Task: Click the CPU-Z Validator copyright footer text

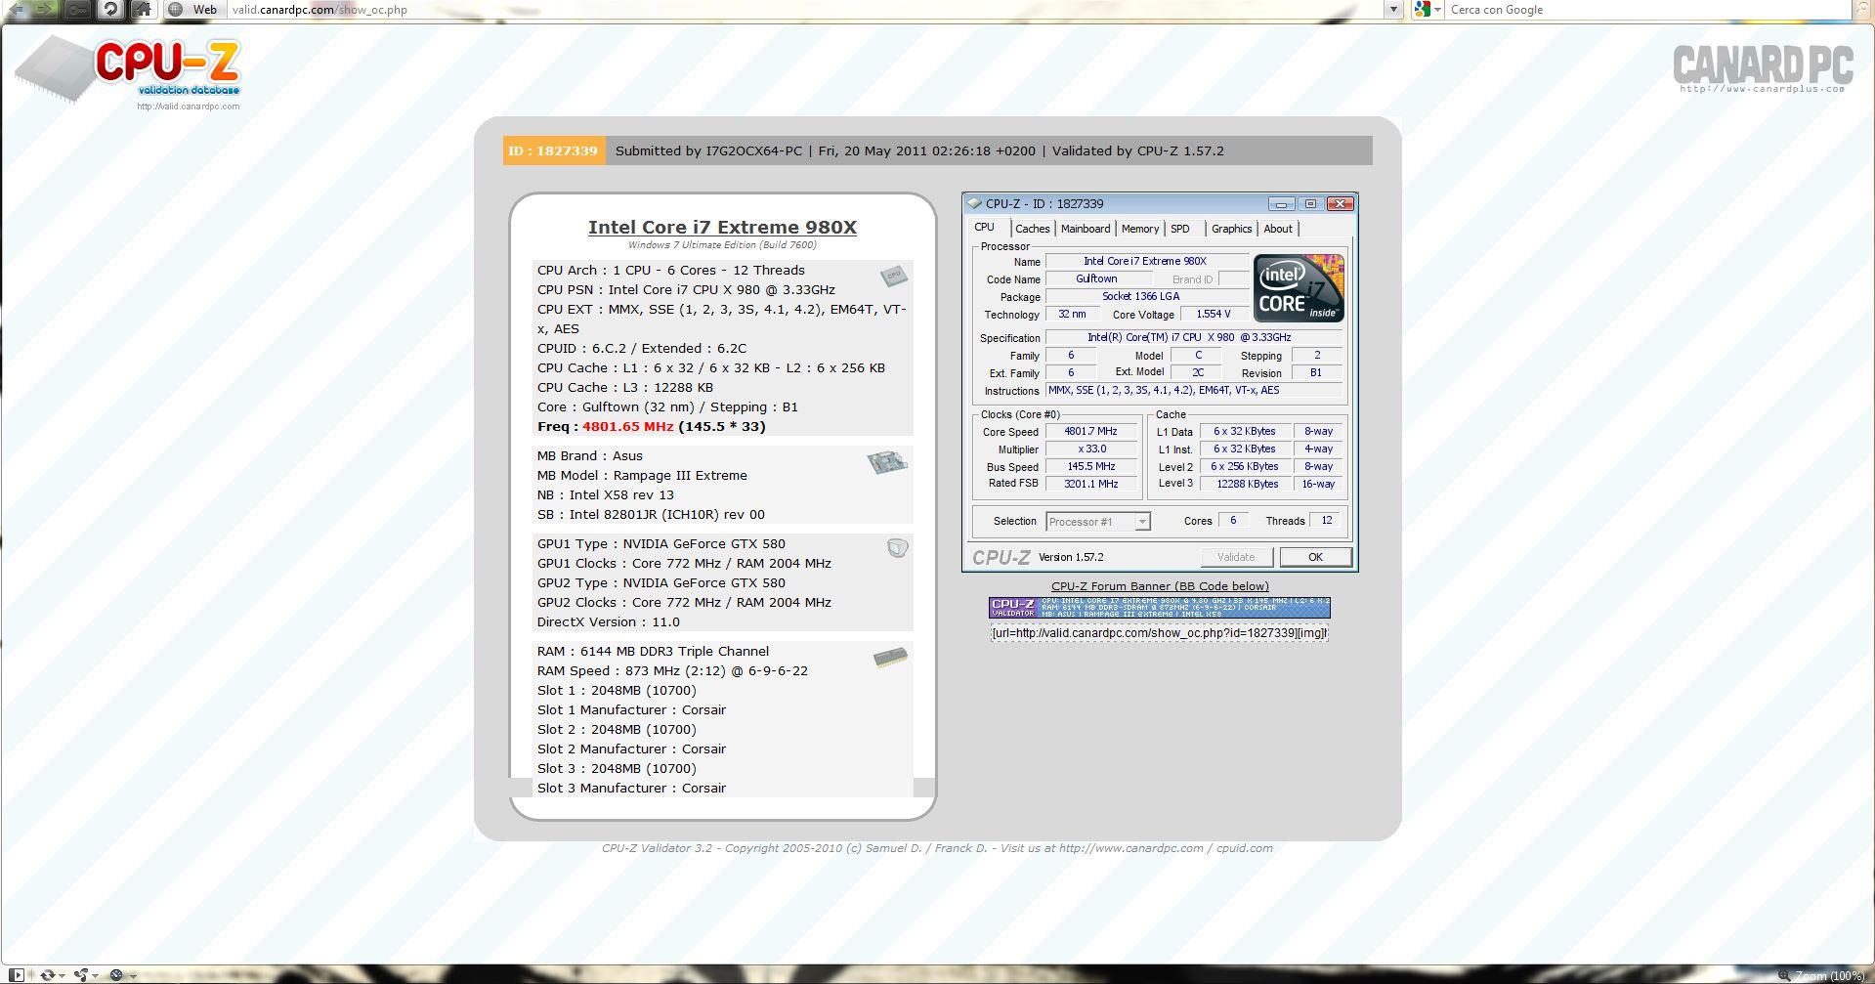Action: 937,848
